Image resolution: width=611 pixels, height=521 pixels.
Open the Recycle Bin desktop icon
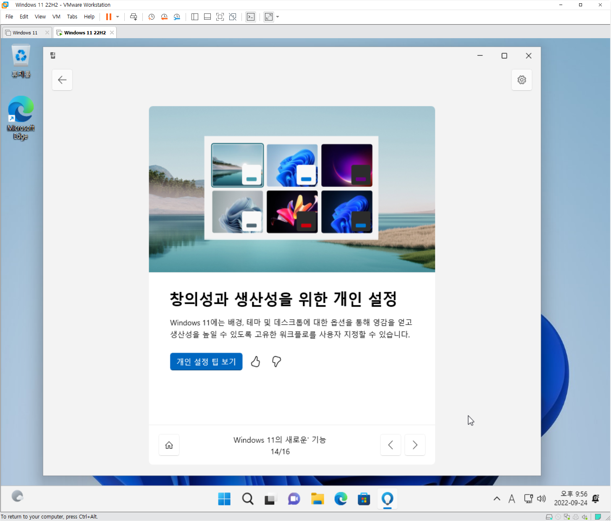pyautogui.click(x=21, y=61)
